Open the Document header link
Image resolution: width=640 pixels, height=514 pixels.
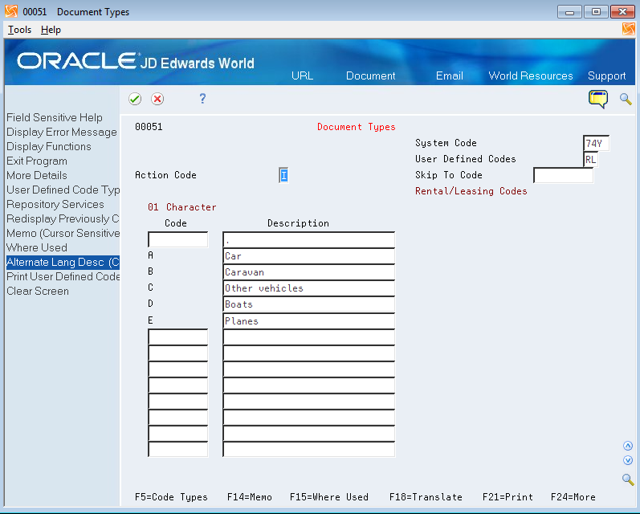[x=371, y=76]
